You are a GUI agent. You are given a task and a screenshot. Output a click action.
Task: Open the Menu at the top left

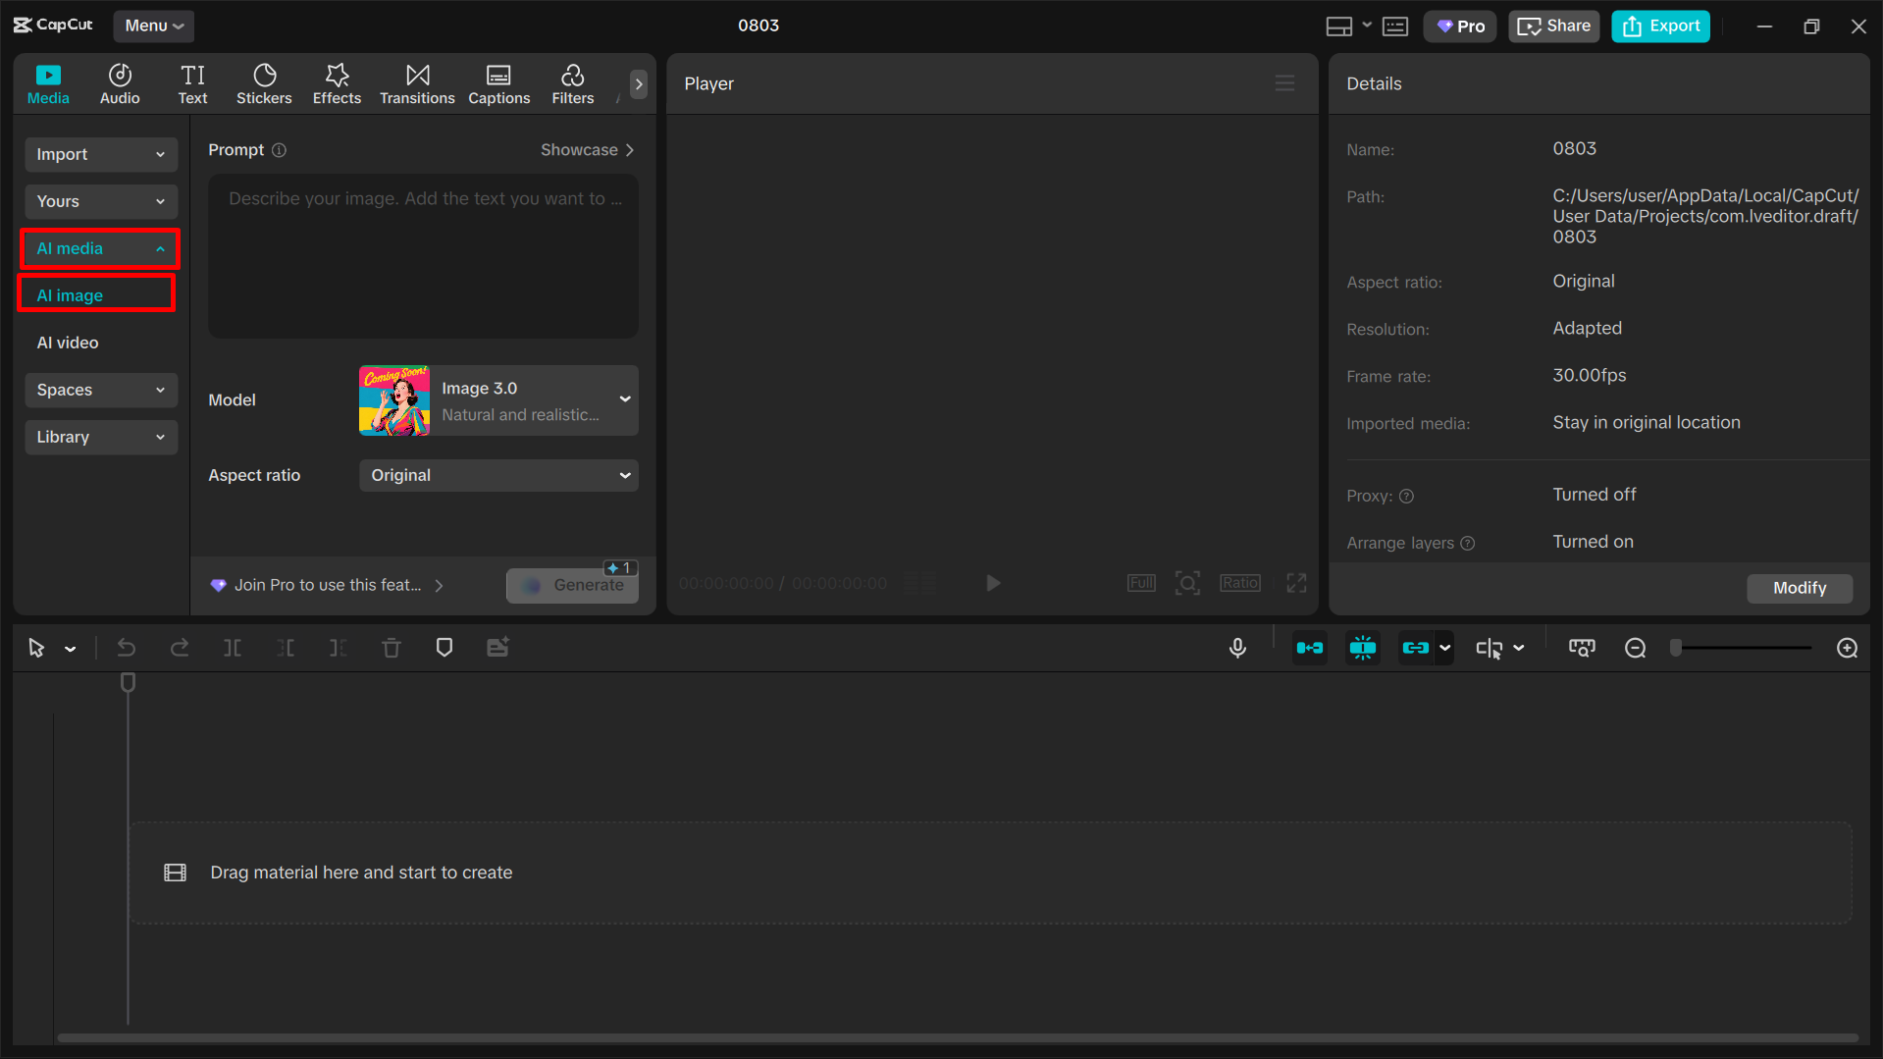(153, 26)
